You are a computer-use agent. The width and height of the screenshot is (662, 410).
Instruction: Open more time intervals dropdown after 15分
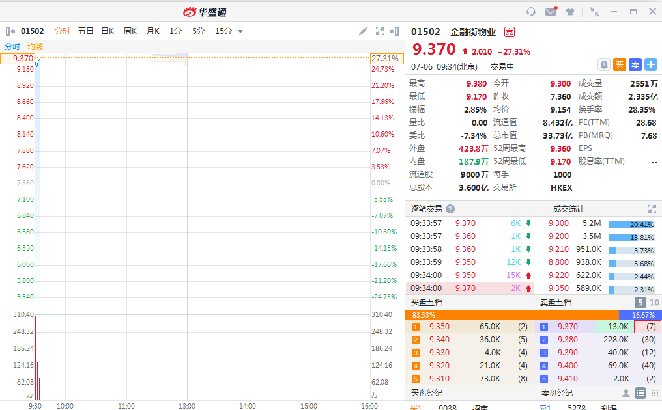240,31
